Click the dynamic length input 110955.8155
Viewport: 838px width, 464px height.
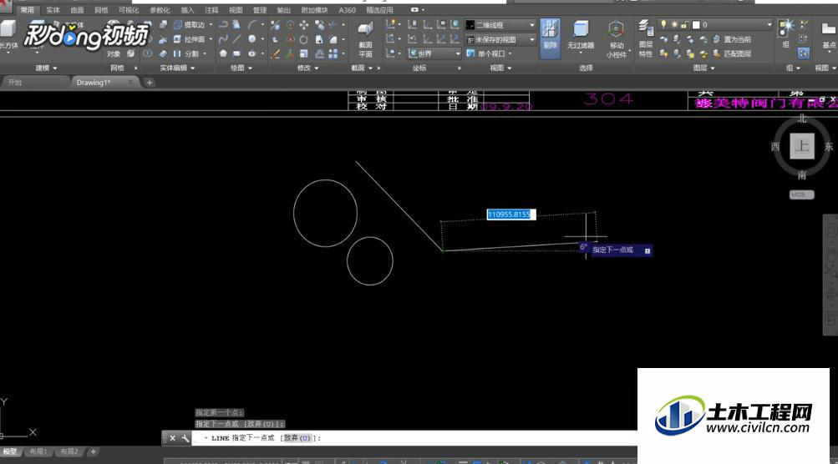click(x=510, y=214)
